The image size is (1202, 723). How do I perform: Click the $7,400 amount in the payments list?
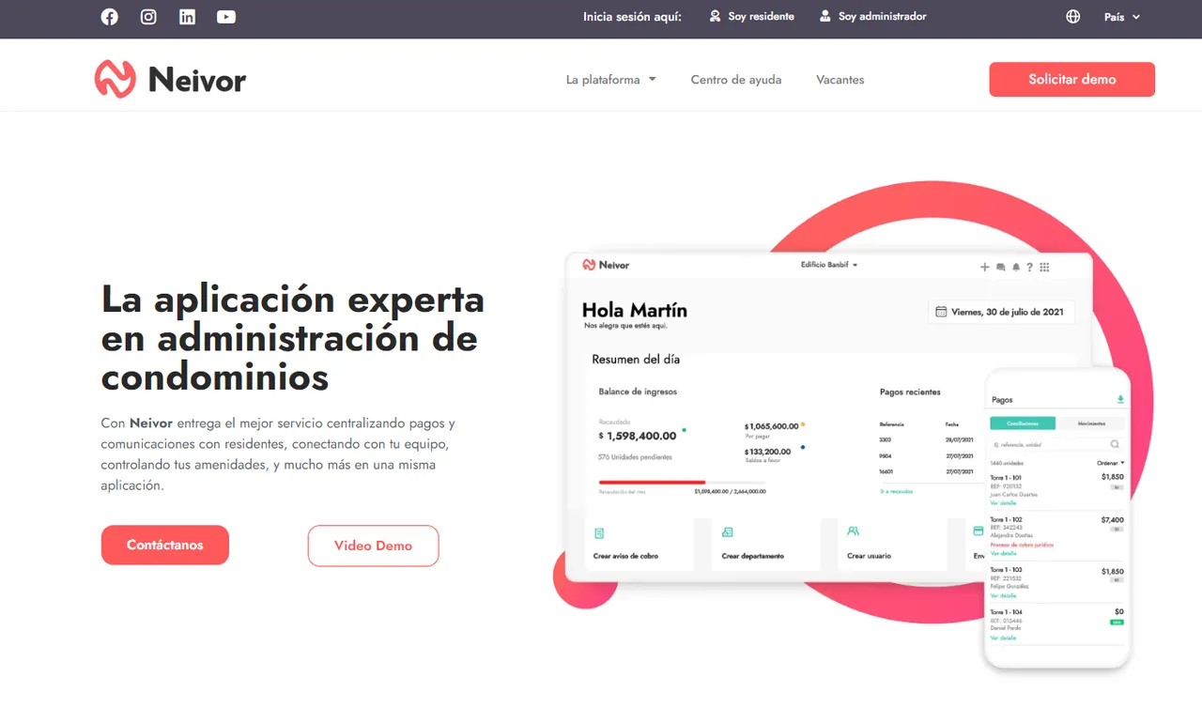1113,519
